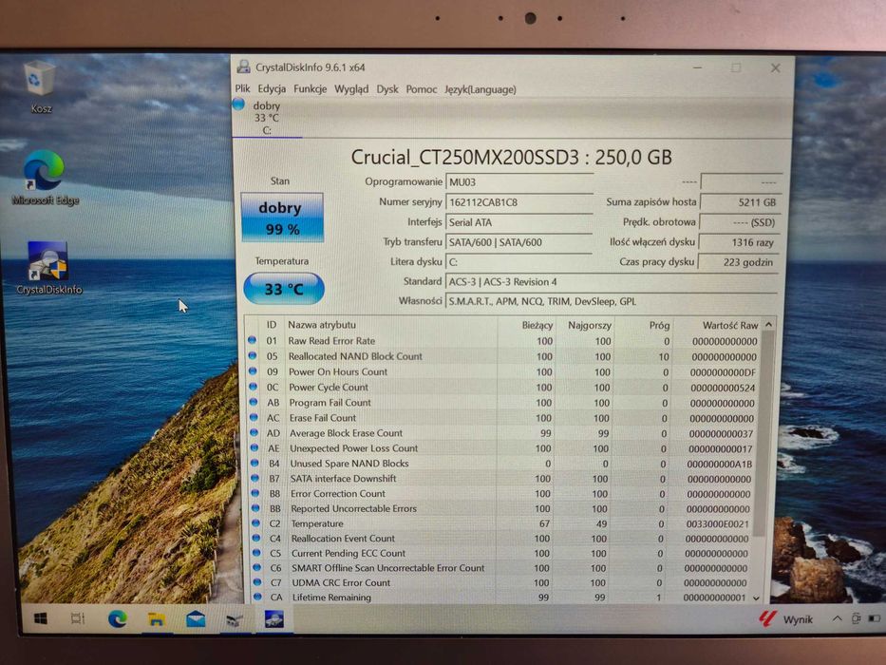Open the Wygląd menu

pos(351,89)
